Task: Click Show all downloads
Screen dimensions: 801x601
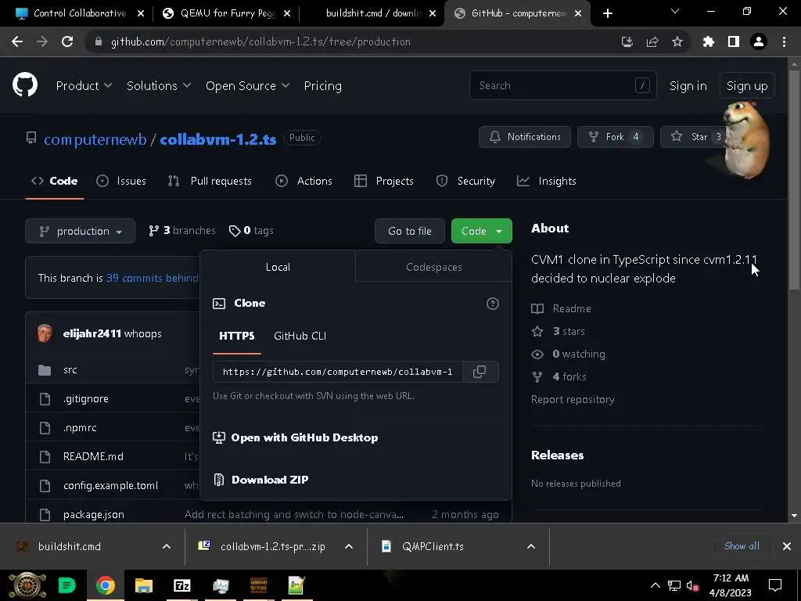Action: click(x=742, y=545)
